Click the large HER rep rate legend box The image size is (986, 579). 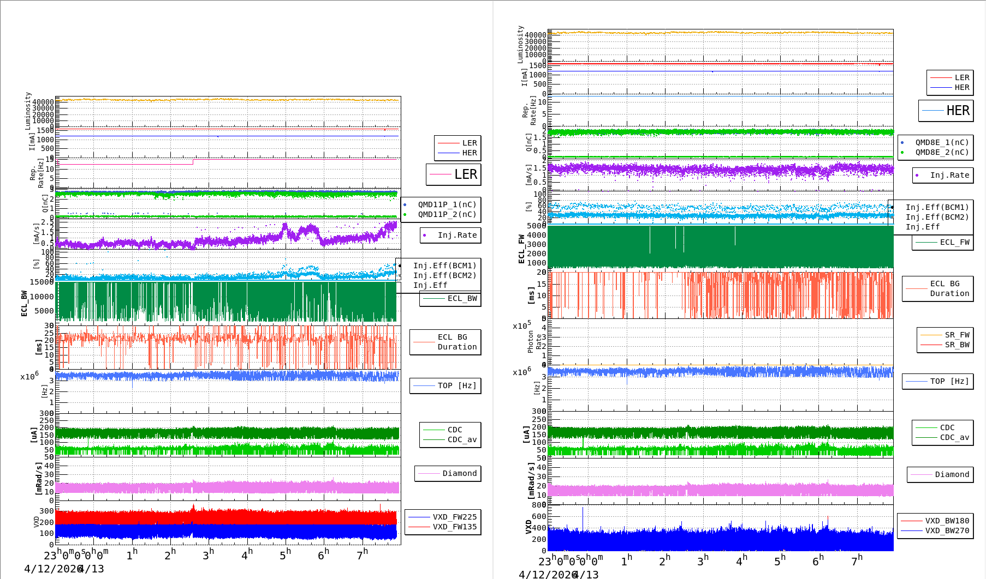(x=946, y=111)
